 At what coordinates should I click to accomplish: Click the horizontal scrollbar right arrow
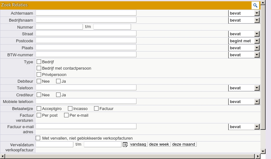[x=258, y=156]
